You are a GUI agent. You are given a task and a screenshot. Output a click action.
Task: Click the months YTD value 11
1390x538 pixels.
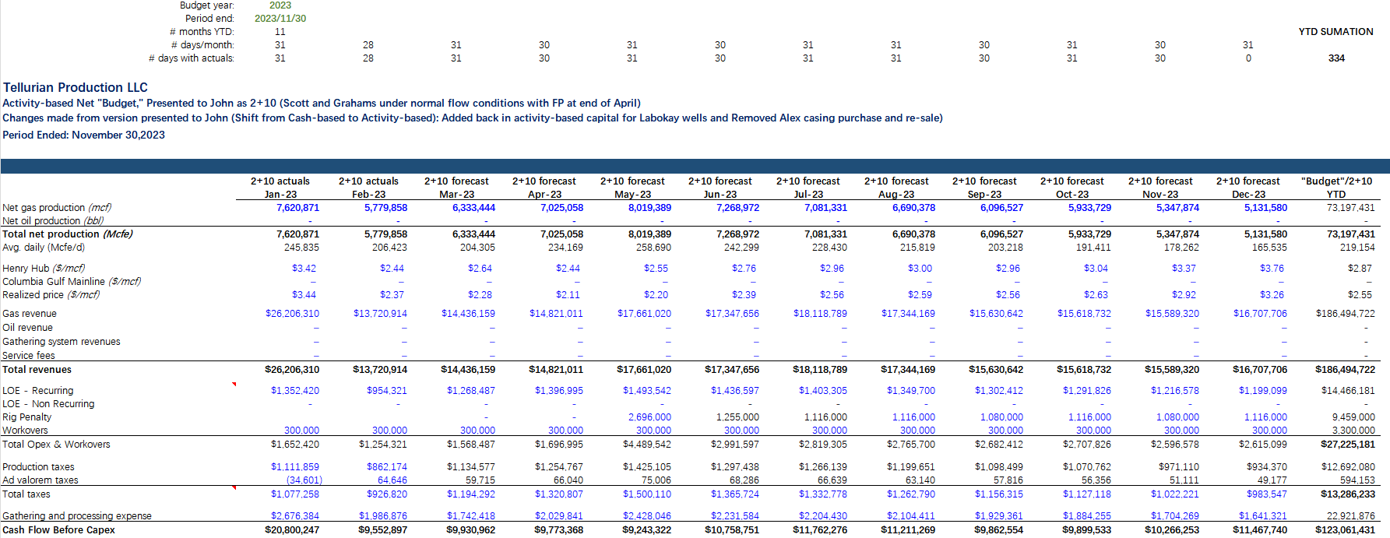[280, 32]
